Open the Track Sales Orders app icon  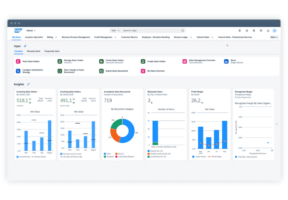click(x=18, y=61)
